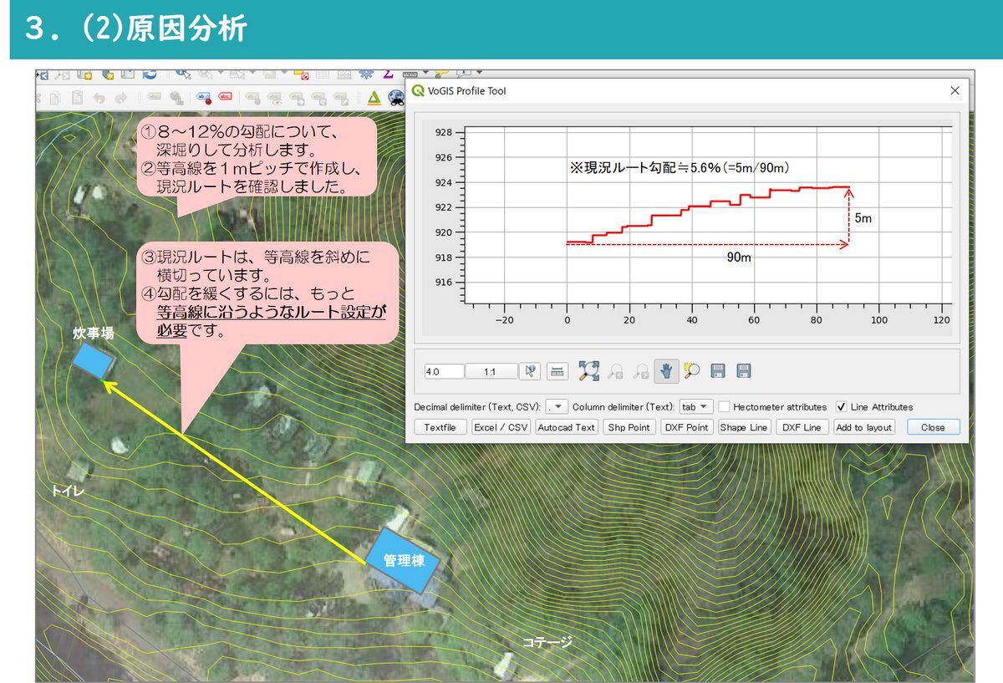Click the next zoom view icon
This screenshot has width=1003, height=683.
(641, 372)
